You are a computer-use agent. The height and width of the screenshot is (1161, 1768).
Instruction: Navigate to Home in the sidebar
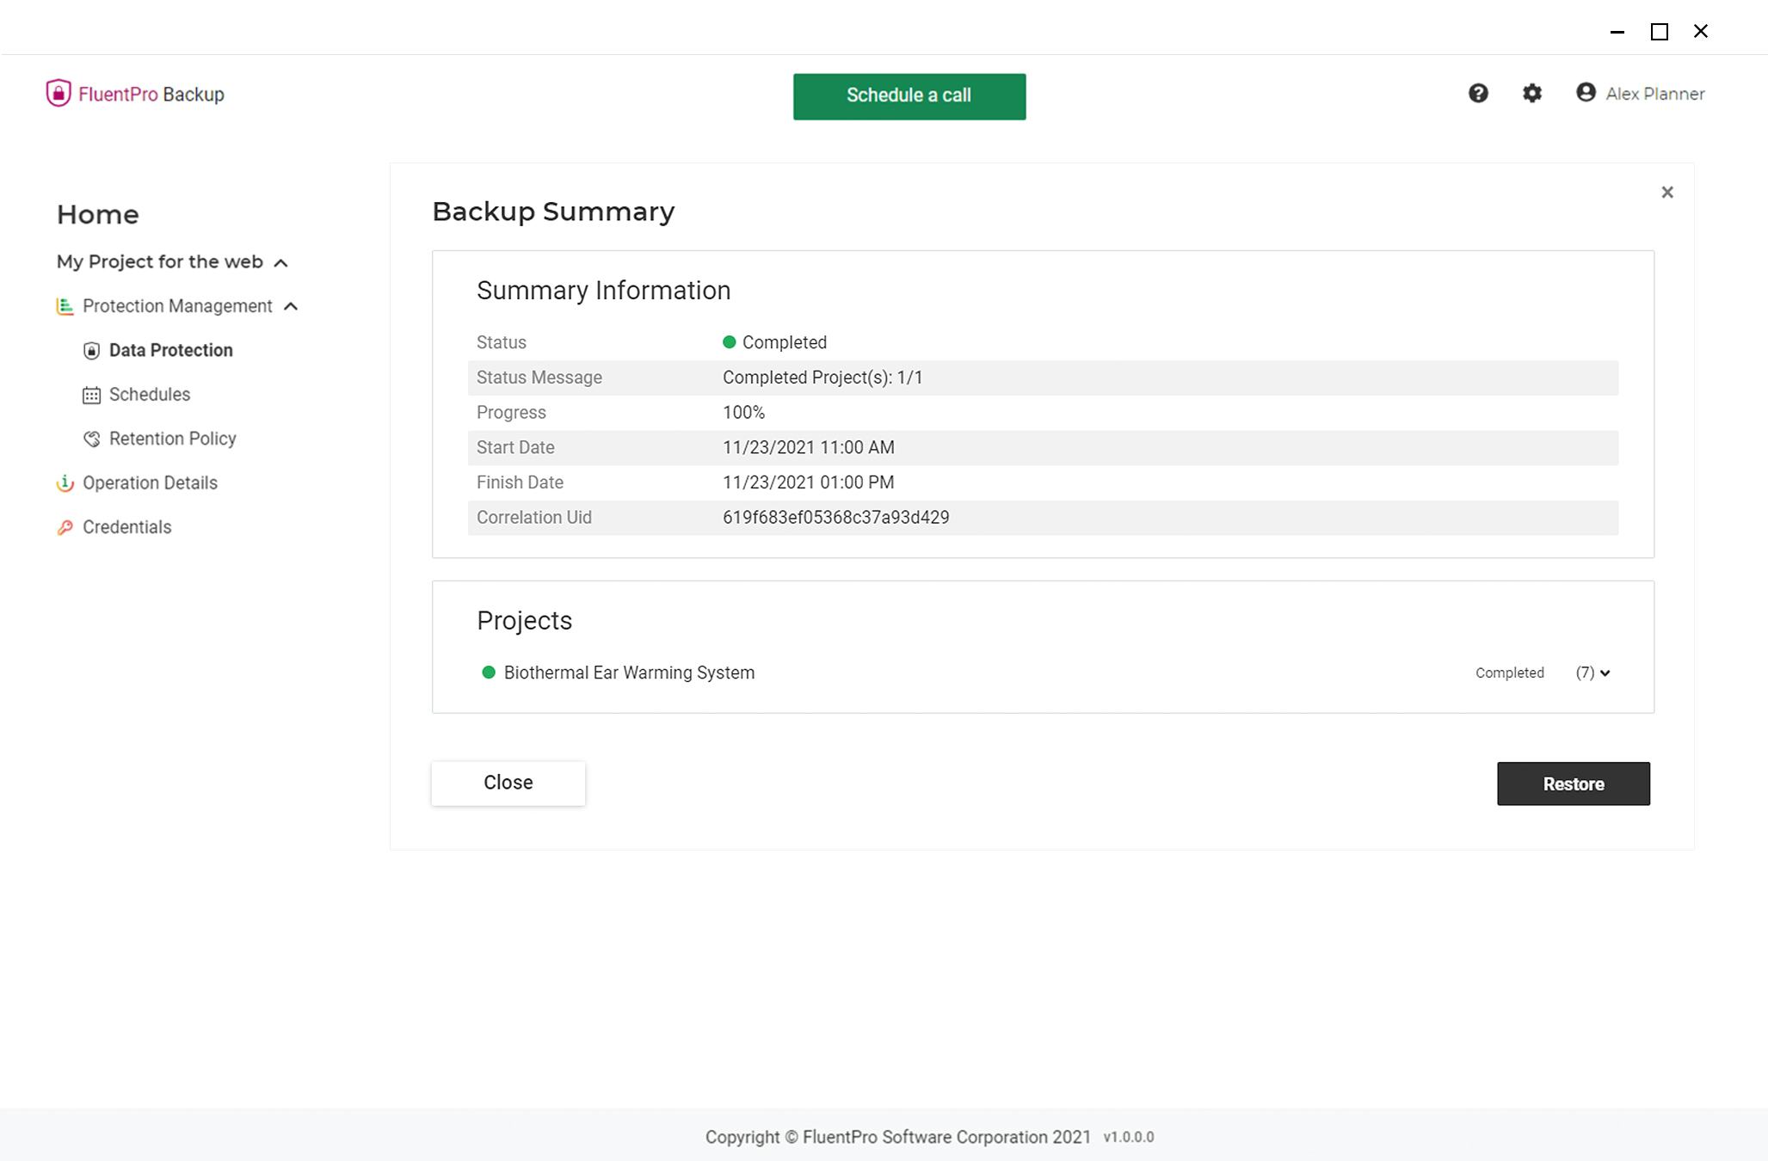click(x=97, y=214)
